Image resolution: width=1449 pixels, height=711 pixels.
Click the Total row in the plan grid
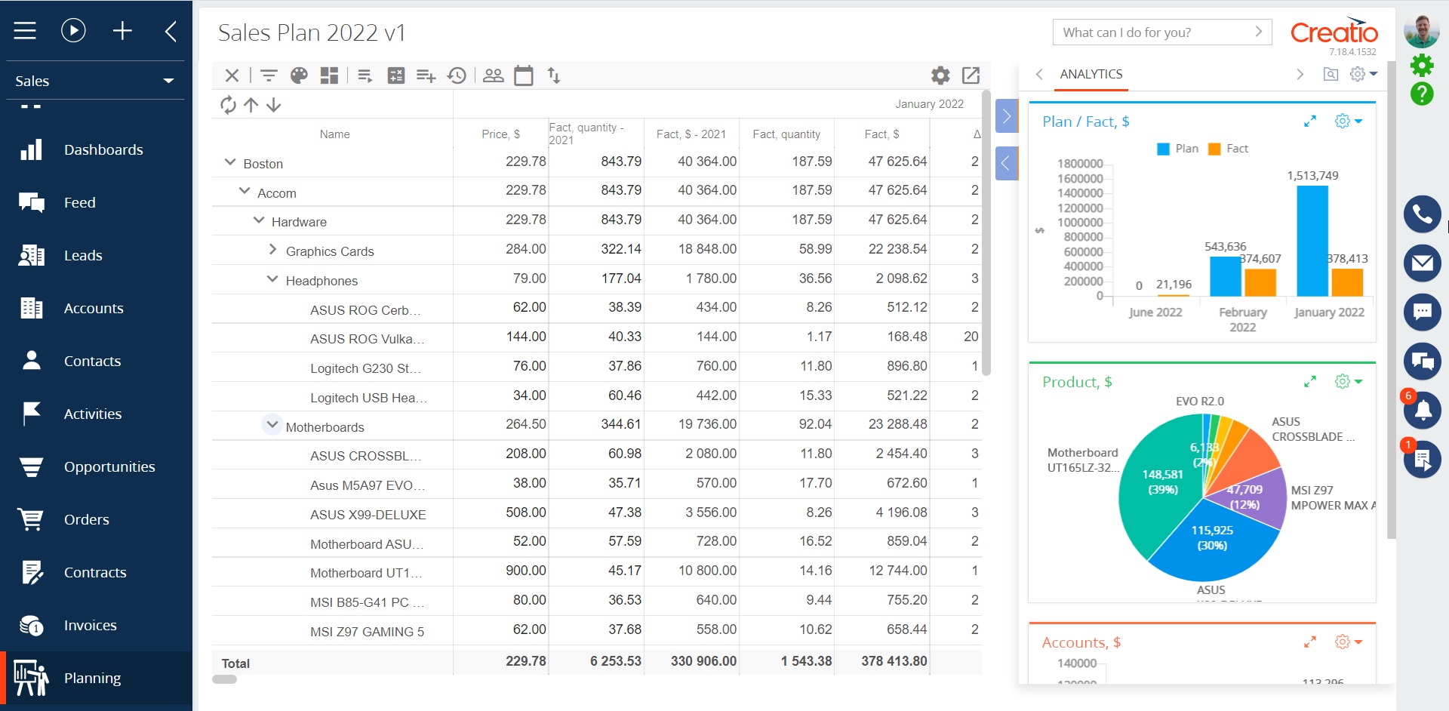coord(235,663)
